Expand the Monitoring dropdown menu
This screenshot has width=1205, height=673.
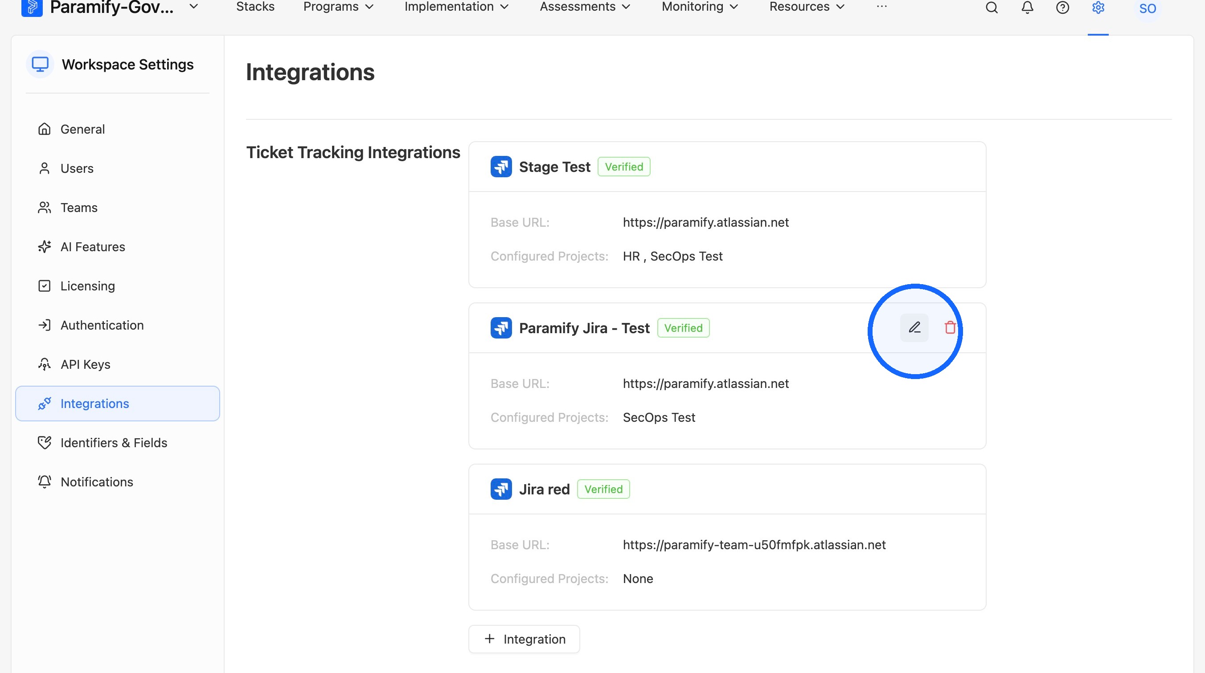700,7
